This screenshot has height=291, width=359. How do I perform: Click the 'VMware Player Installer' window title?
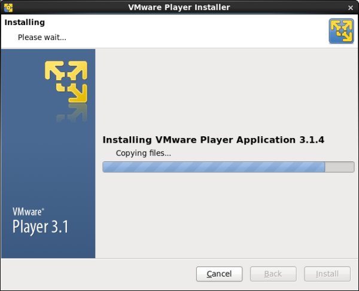point(179,7)
